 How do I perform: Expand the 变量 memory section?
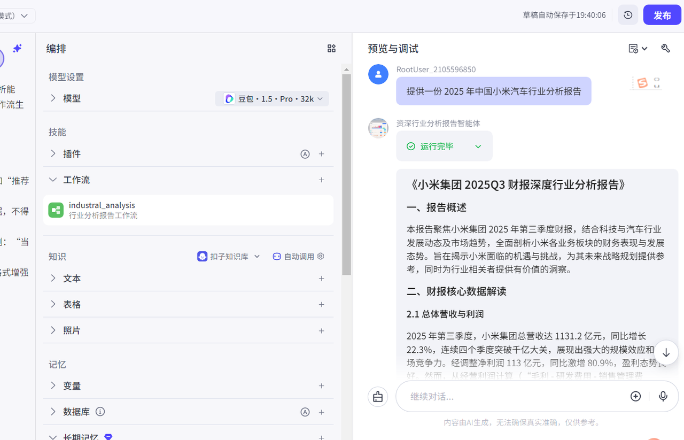coord(53,385)
